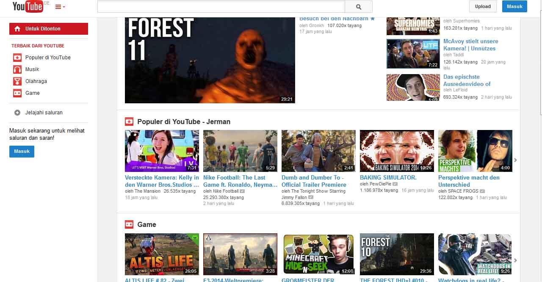Play the ALTIS LIFE game thumbnail

point(162,254)
